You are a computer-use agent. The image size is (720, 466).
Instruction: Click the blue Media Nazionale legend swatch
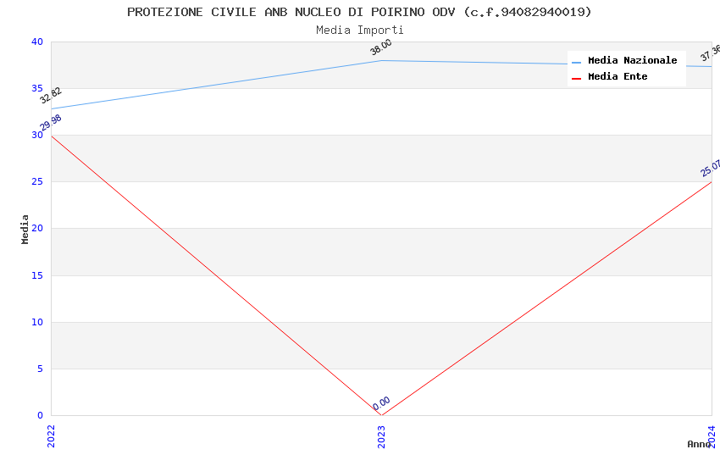point(576,62)
